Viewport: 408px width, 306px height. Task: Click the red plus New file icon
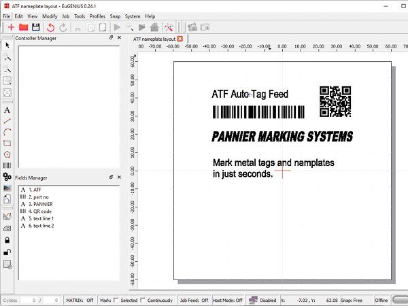(11, 27)
